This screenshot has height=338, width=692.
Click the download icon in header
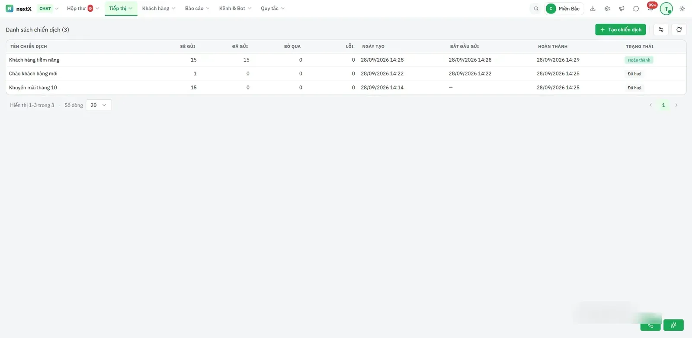[x=593, y=9]
